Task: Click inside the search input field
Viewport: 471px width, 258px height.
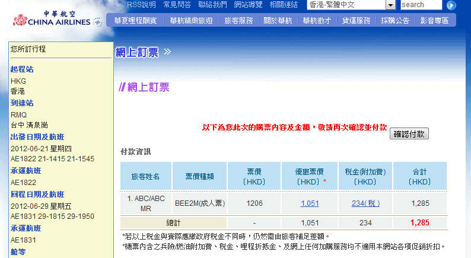Action: (421, 5)
